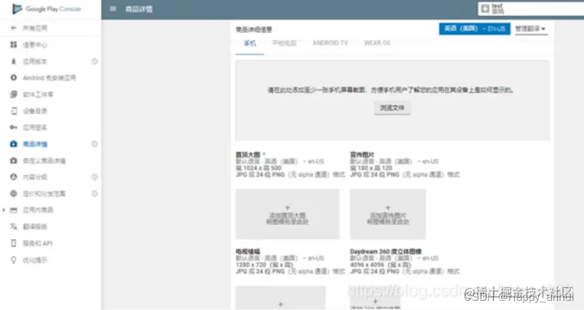Open the 应用签名 key icon
The image size is (584, 310).
(14, 127)
